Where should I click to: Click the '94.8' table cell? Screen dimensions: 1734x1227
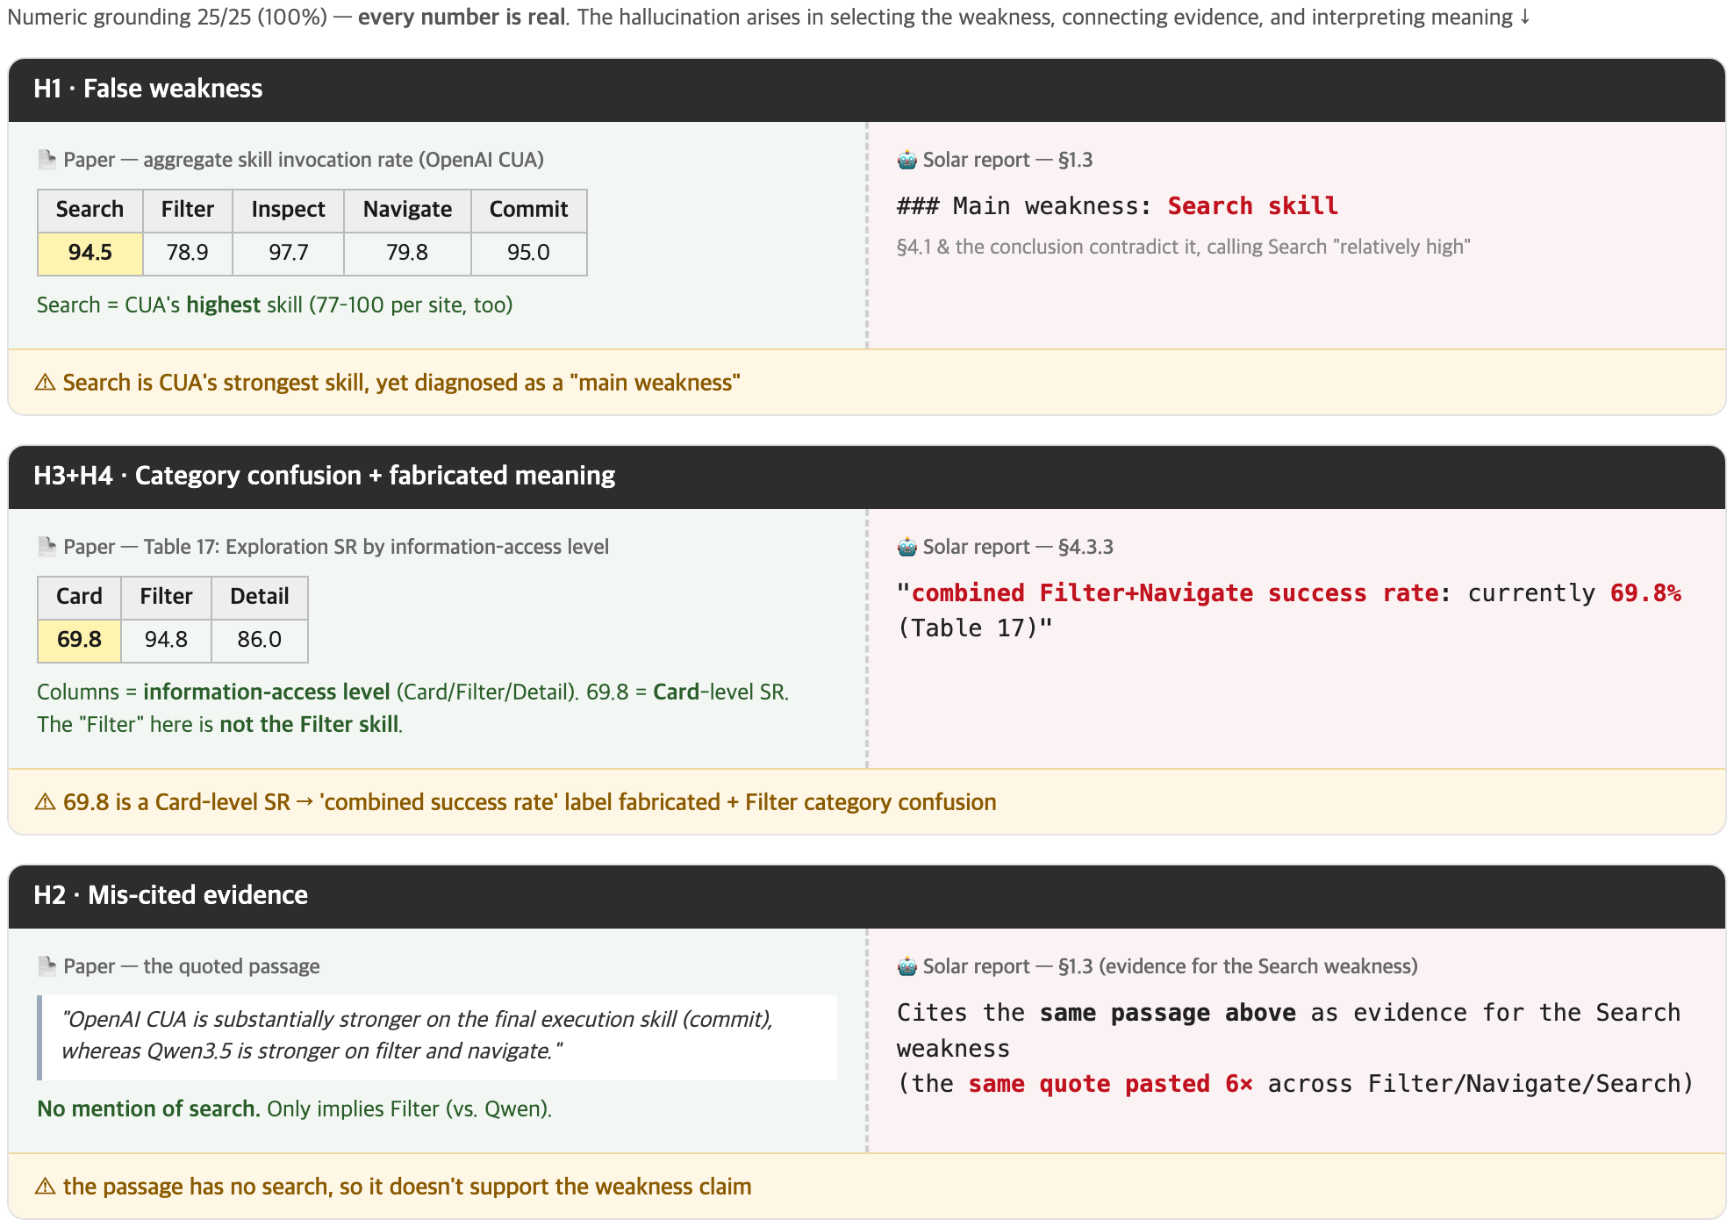[167, 641]
